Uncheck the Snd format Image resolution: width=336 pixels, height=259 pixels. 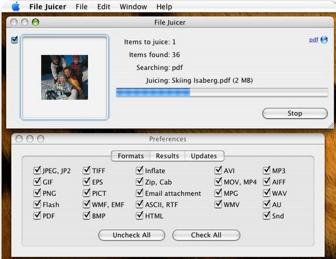(x=267, y=215)
